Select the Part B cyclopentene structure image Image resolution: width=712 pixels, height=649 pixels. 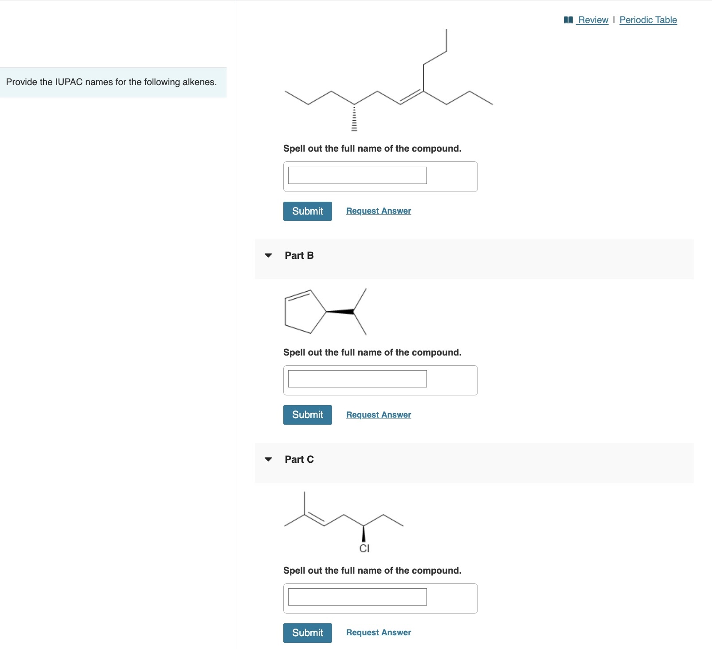coord(325,310)
